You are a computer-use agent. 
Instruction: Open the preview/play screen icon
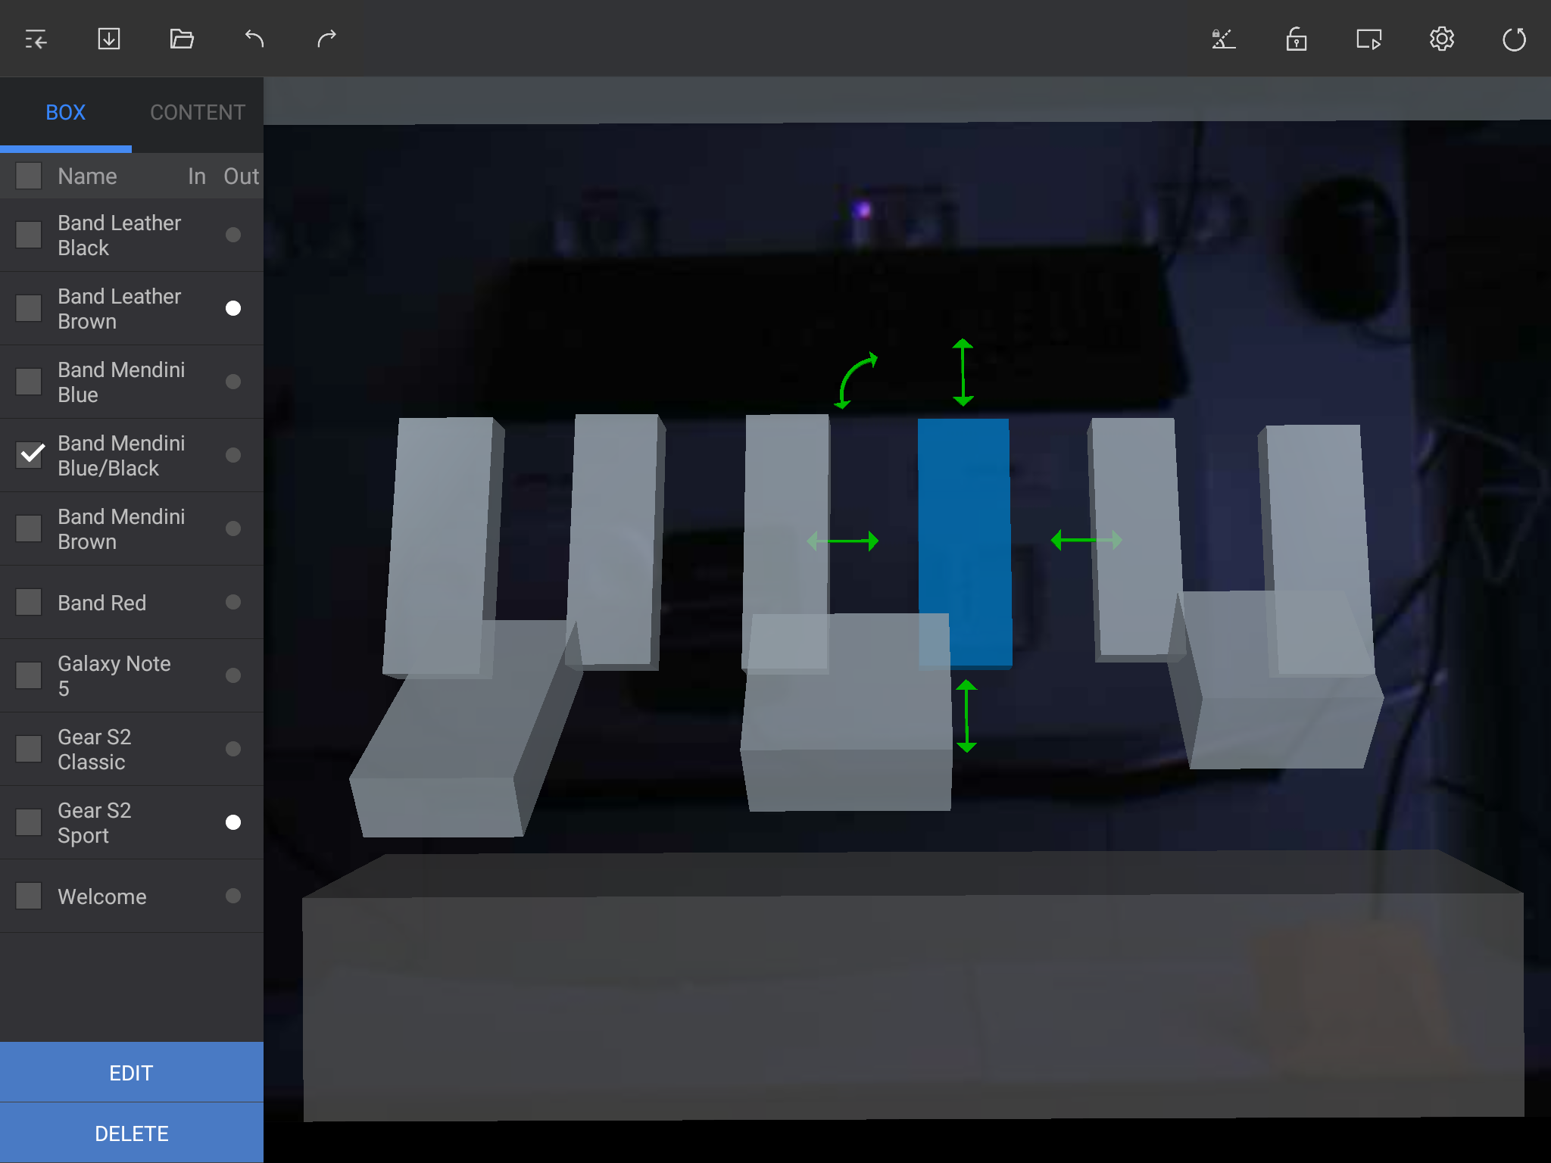[x=1368, y=39]
